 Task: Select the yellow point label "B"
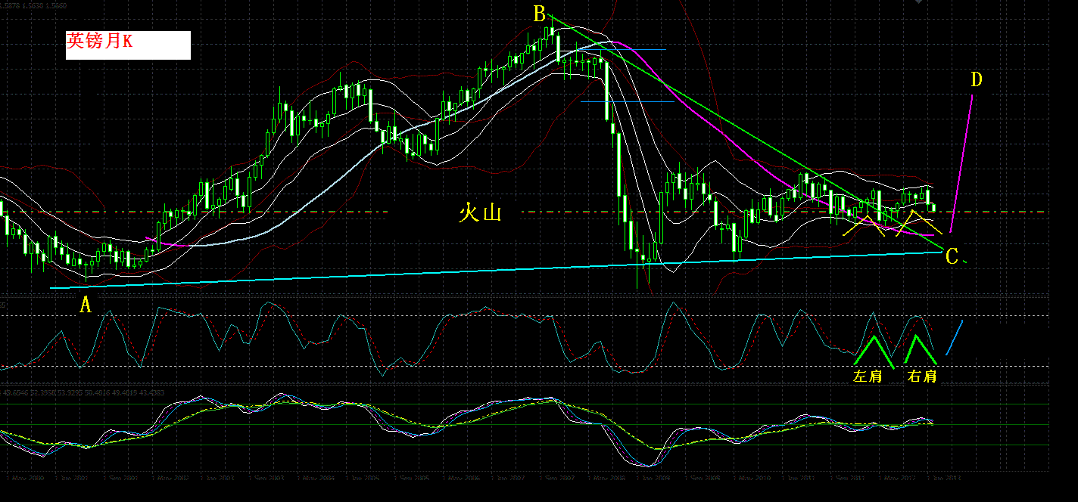point(539,14)
